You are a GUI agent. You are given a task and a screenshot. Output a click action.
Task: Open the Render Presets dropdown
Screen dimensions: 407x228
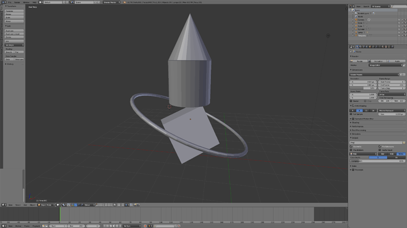coord(375,75)
